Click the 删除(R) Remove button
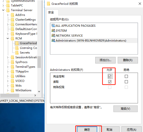This screenshot has height=132, width=143. click(128, 60)
